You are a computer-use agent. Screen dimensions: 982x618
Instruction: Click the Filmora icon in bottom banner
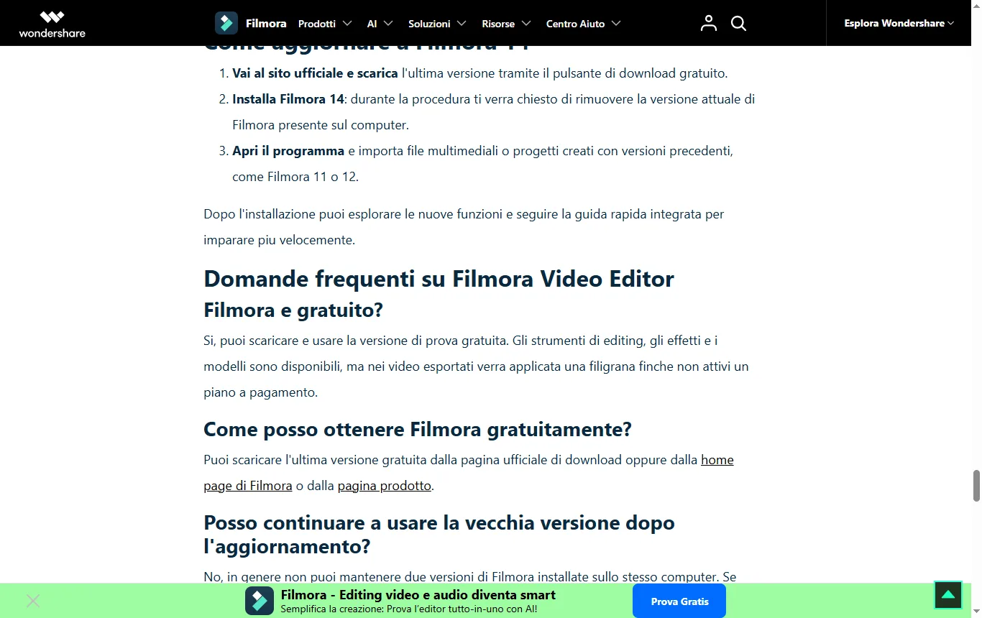[x=260, y=601]
